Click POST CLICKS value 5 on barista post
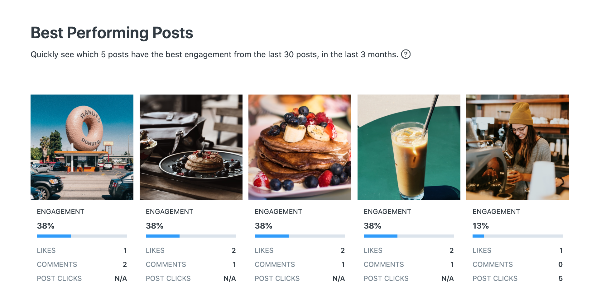The height and width of the screenshot is (306, 596). [560, 278]
